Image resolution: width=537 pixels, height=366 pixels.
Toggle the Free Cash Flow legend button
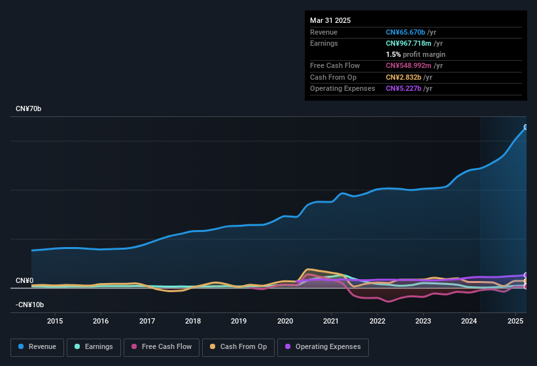162,347
